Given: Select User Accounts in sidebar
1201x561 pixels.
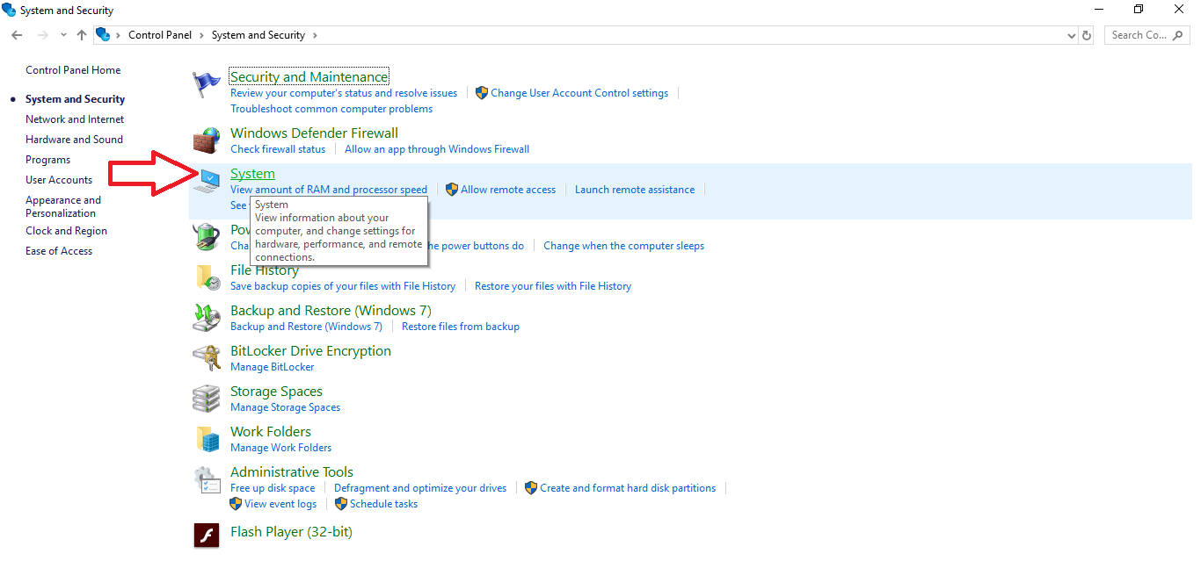Looking at the screenshot, I should 59,180.
